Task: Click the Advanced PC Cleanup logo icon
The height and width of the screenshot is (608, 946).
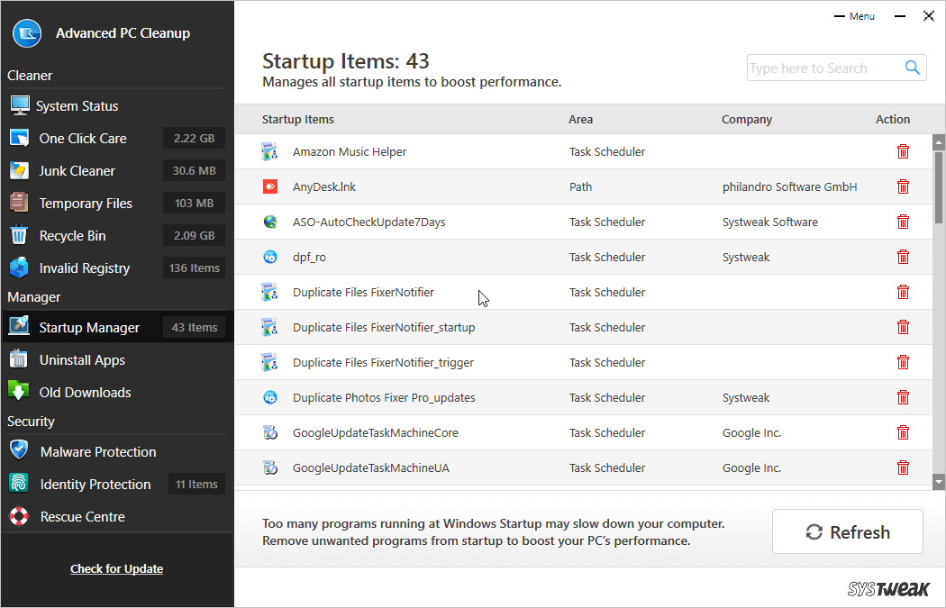Action: [x=27, y=33]
